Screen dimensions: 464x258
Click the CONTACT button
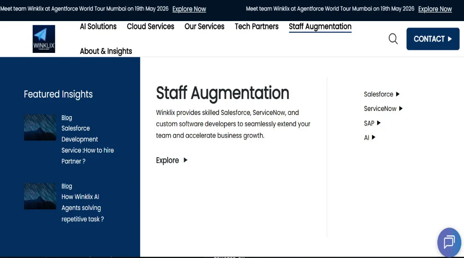pyautogui.click(x=433, y=39)
